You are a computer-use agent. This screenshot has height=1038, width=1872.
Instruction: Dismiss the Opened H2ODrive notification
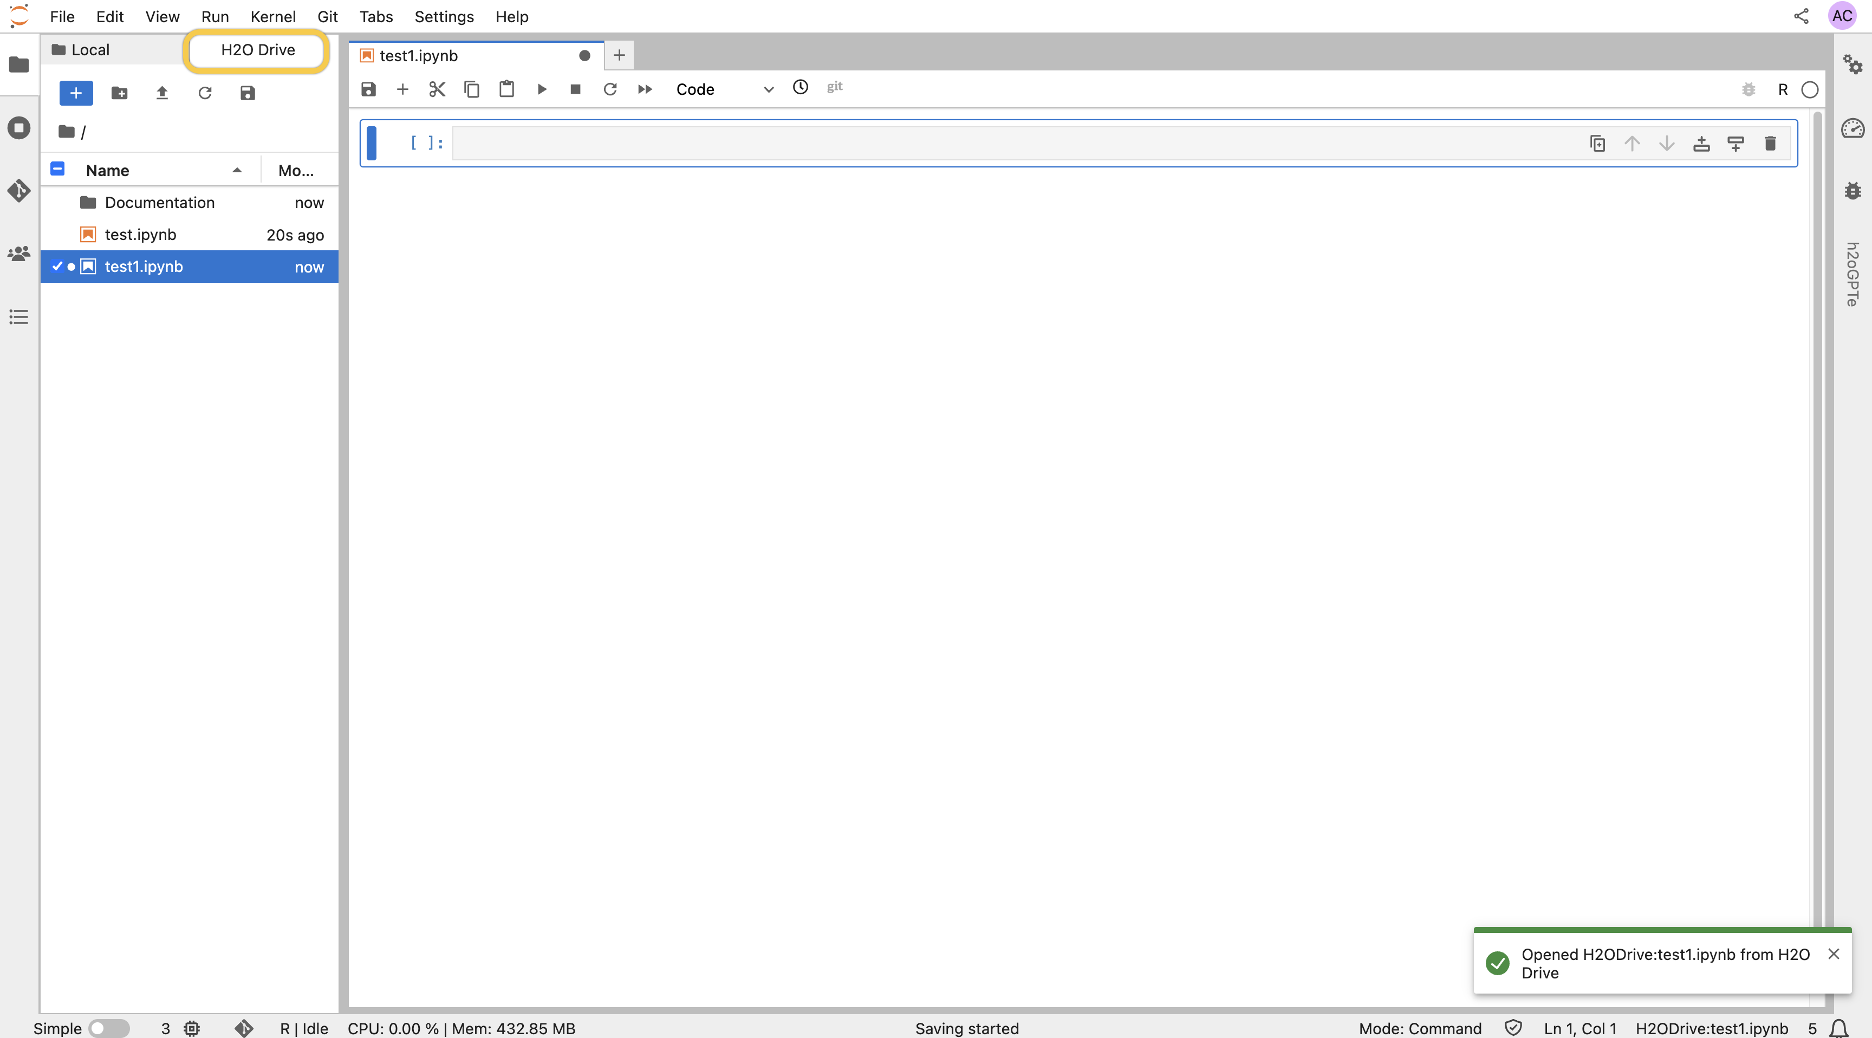[1834, 953]
